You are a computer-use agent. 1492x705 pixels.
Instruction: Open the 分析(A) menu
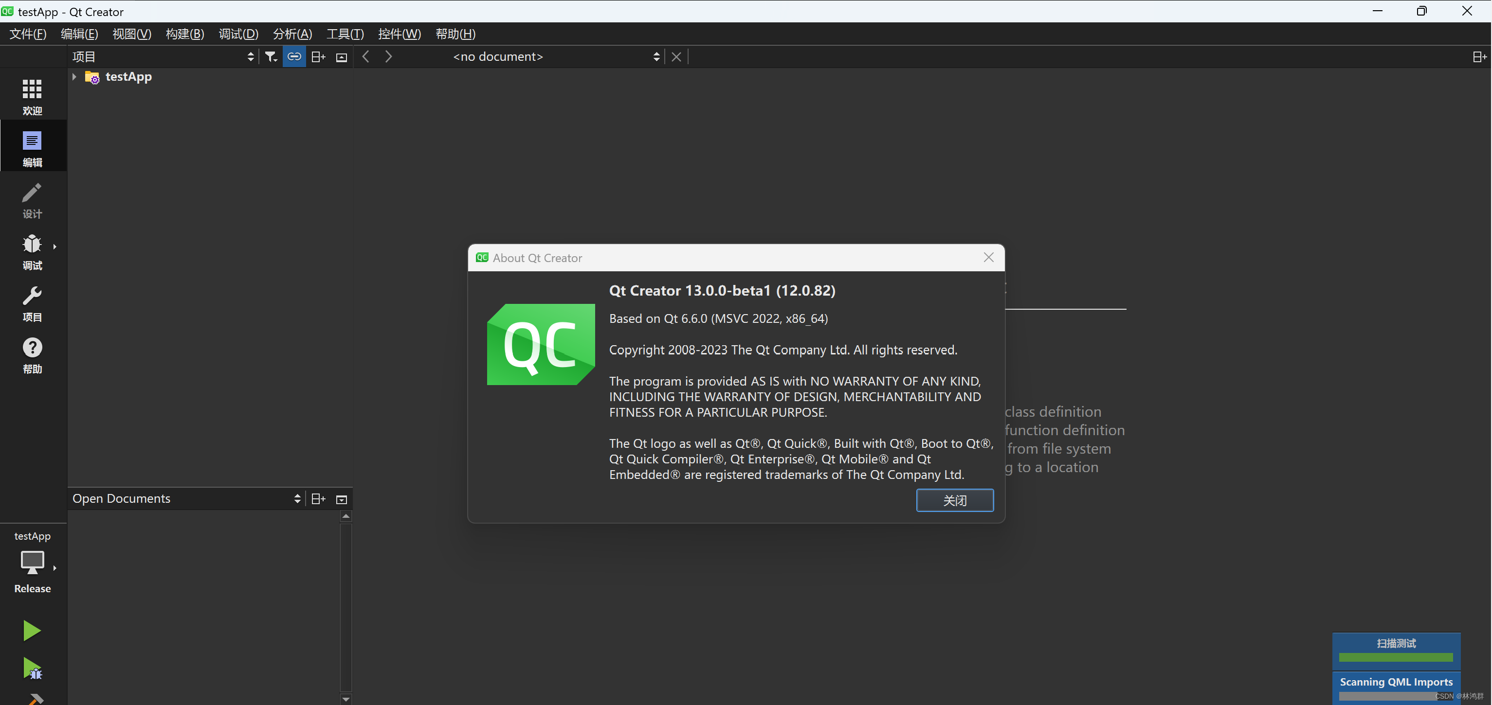292,34
